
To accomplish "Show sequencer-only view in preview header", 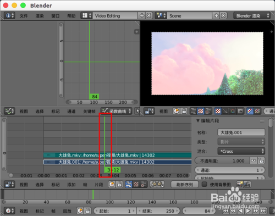I will 193,111.
